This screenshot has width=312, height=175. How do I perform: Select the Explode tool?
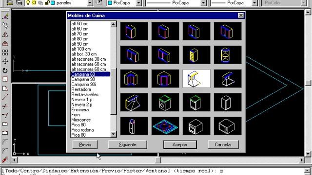pyautogui.click(x=5, y=160)
